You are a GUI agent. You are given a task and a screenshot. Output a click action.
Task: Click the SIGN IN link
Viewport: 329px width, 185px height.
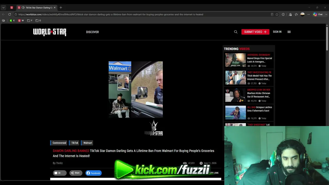(x=277, y=32)
